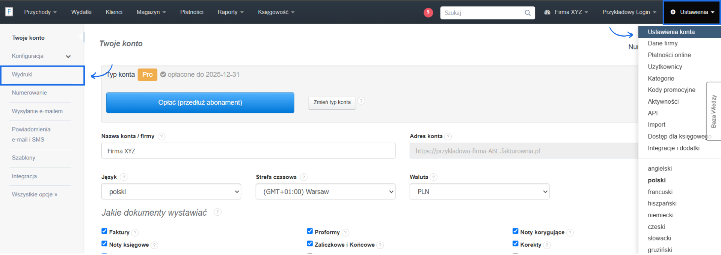
Task: Uncheck the Faktury checkbox
Action: tap(104, 231)
